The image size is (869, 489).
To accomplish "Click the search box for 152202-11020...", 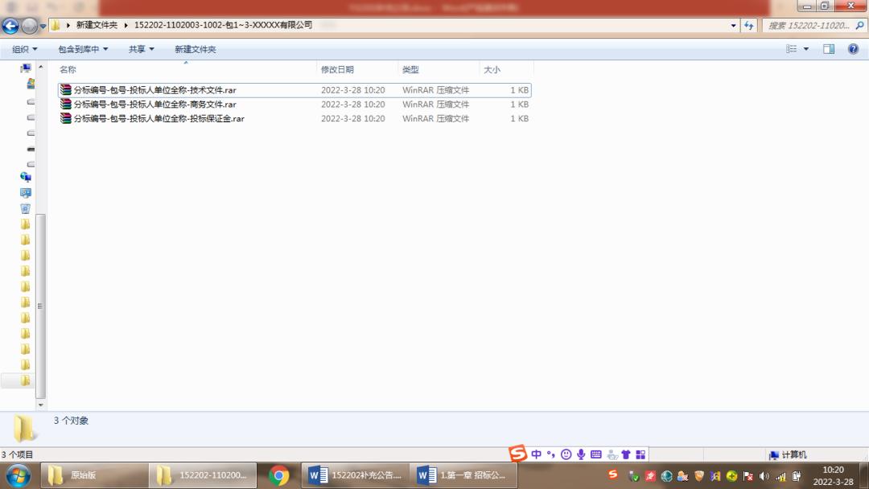I will (808, 26).
